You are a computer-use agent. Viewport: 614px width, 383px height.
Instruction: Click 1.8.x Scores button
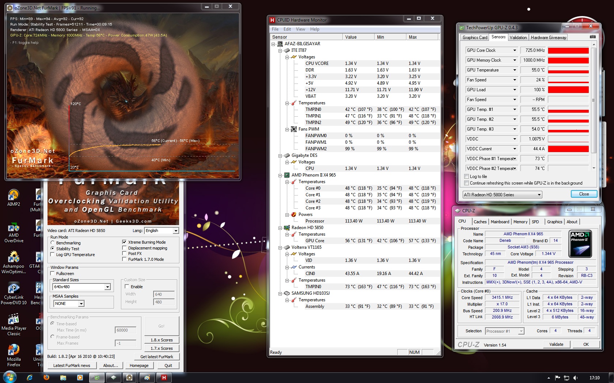162,340
